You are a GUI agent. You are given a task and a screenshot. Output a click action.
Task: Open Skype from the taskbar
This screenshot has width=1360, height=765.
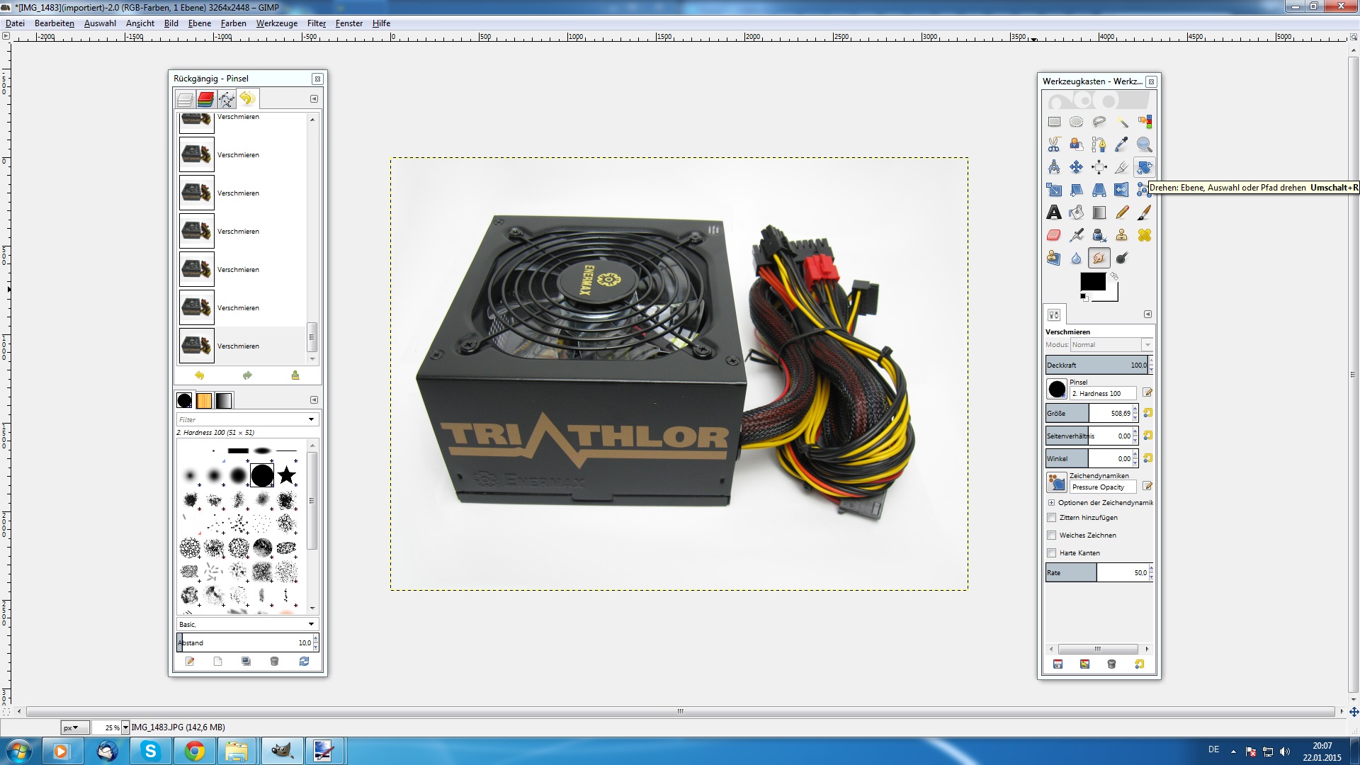pos(151,751)
